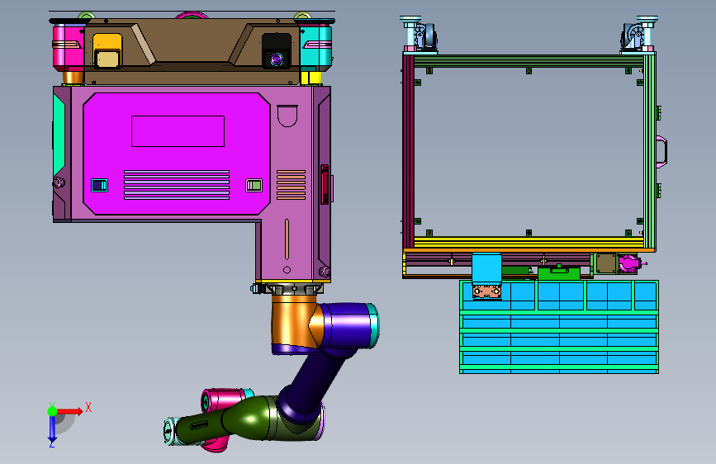Select the brown square plate below the frame
716x464 pixels.
[606, 263]
